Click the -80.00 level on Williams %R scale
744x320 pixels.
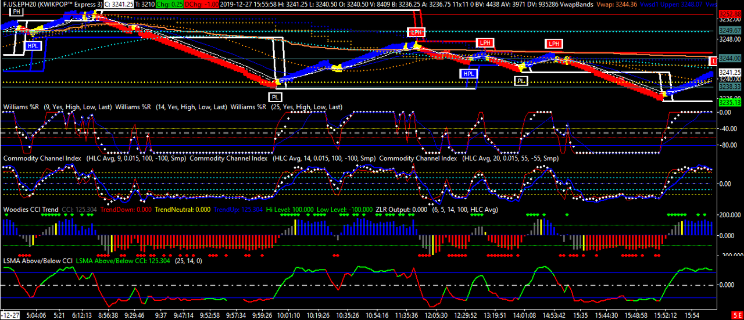pyautogui.click(x=728, y=145)
